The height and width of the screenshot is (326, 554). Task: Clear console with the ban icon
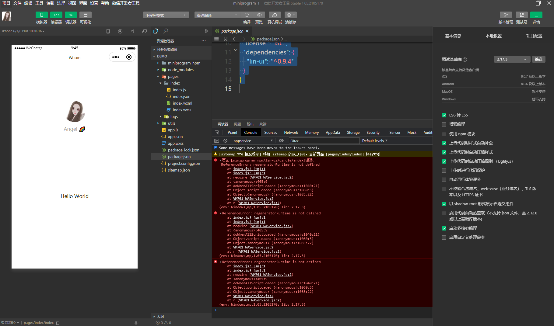tap(225, 141)
